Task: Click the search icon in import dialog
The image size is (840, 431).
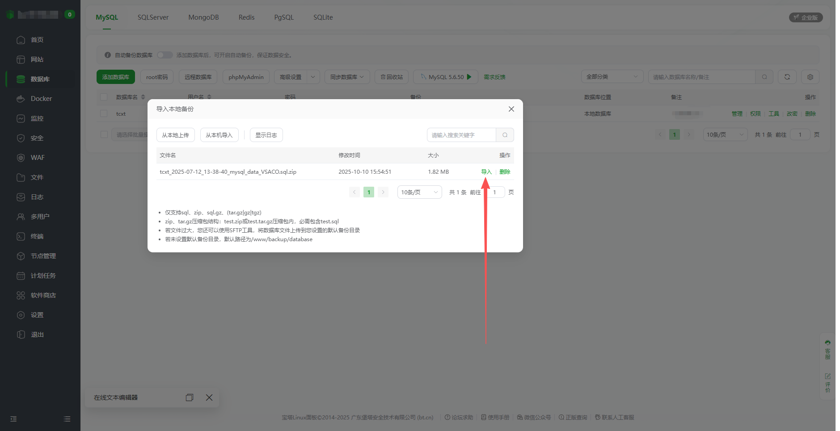Action: [505, 135]
